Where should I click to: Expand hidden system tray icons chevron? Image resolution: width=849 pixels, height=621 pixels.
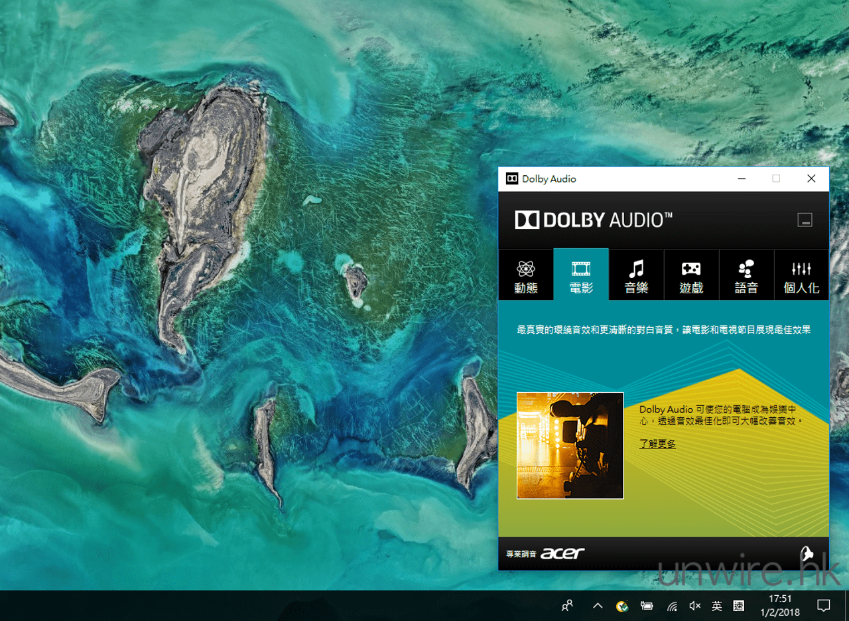tap(598, 606)
